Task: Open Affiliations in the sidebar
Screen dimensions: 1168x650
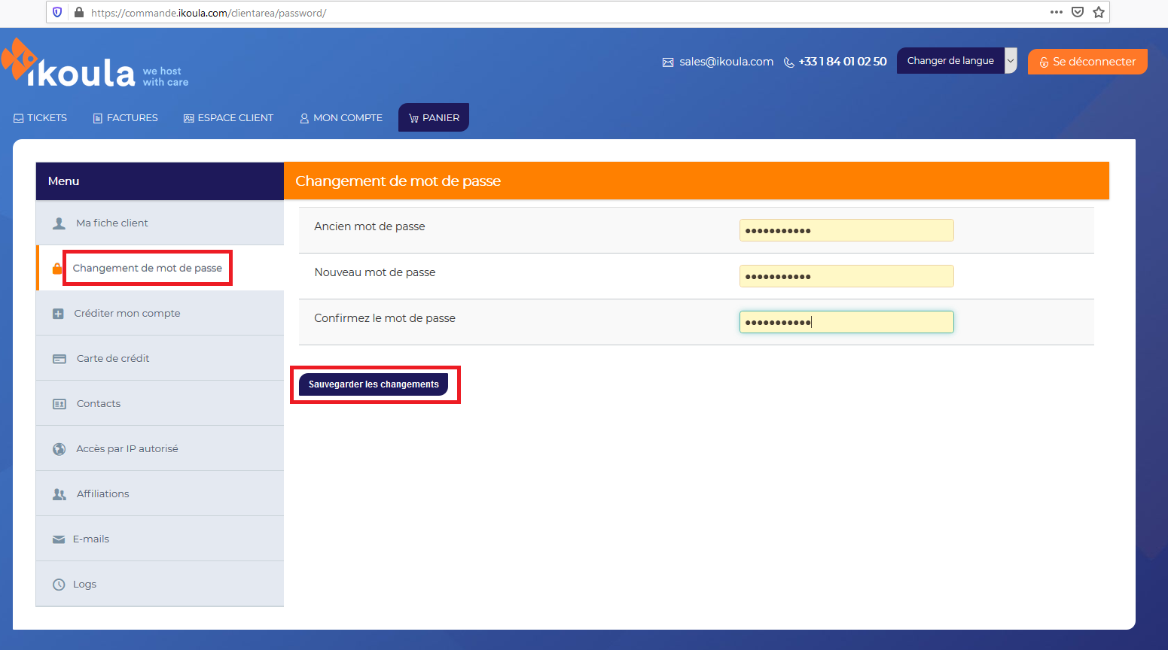Action: tap(160, 494)
